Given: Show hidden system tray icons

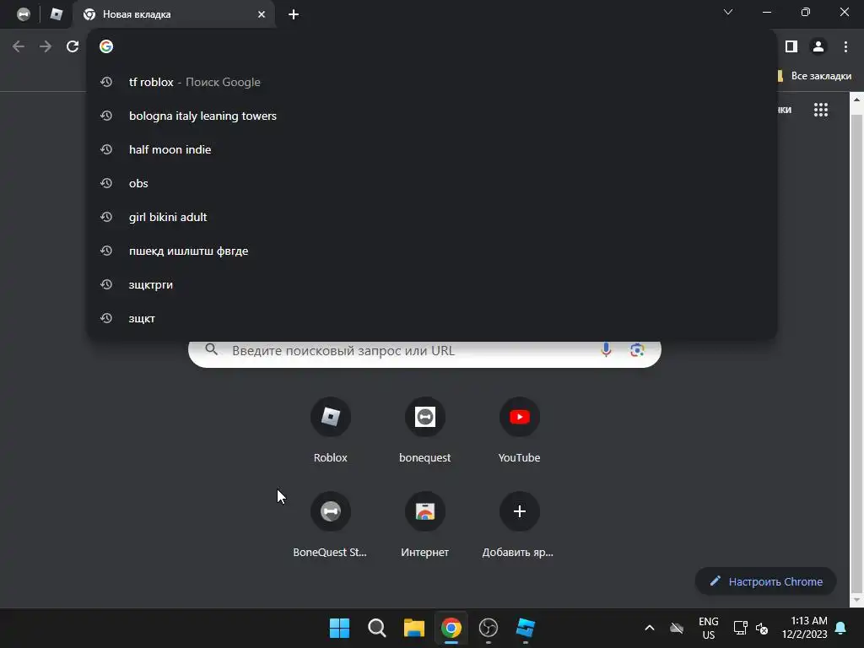Looking at the screenshot, I should point(649,628).
